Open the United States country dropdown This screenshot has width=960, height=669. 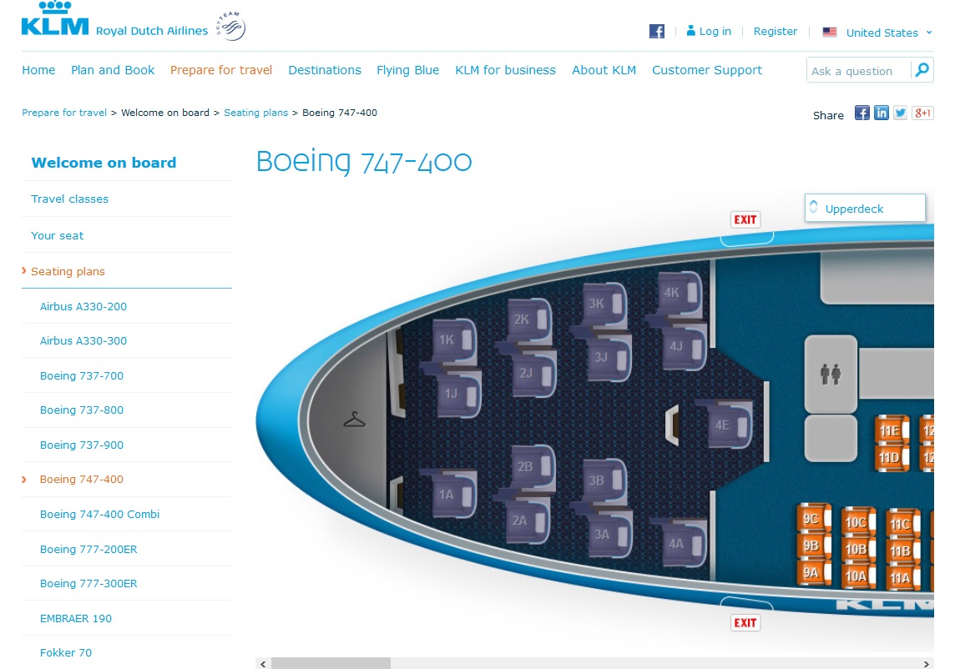tap(877, 33)
